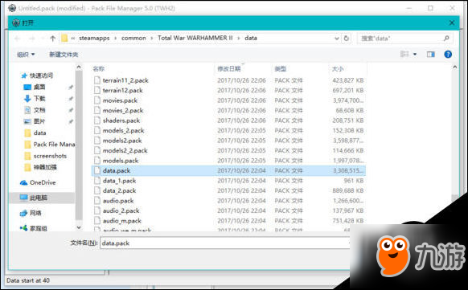Close the 打开 open dialog
Viewport: 468px width, 290px height.
(452, 22)
